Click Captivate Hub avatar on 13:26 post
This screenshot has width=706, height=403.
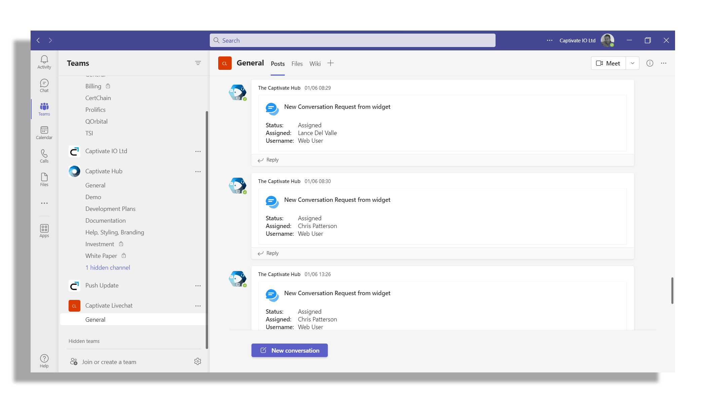point(238,279)
